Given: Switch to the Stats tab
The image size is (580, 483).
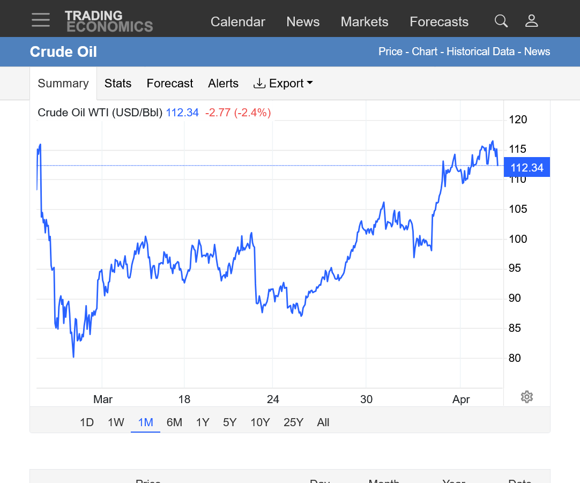Looking at the screenshot, I should [x=118, y=84].
